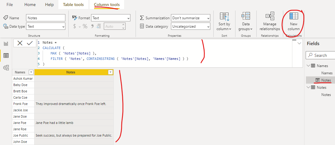Click the Frank Foe cell
335x145 pixels.
pyautogui.click(x=23, y=104)
